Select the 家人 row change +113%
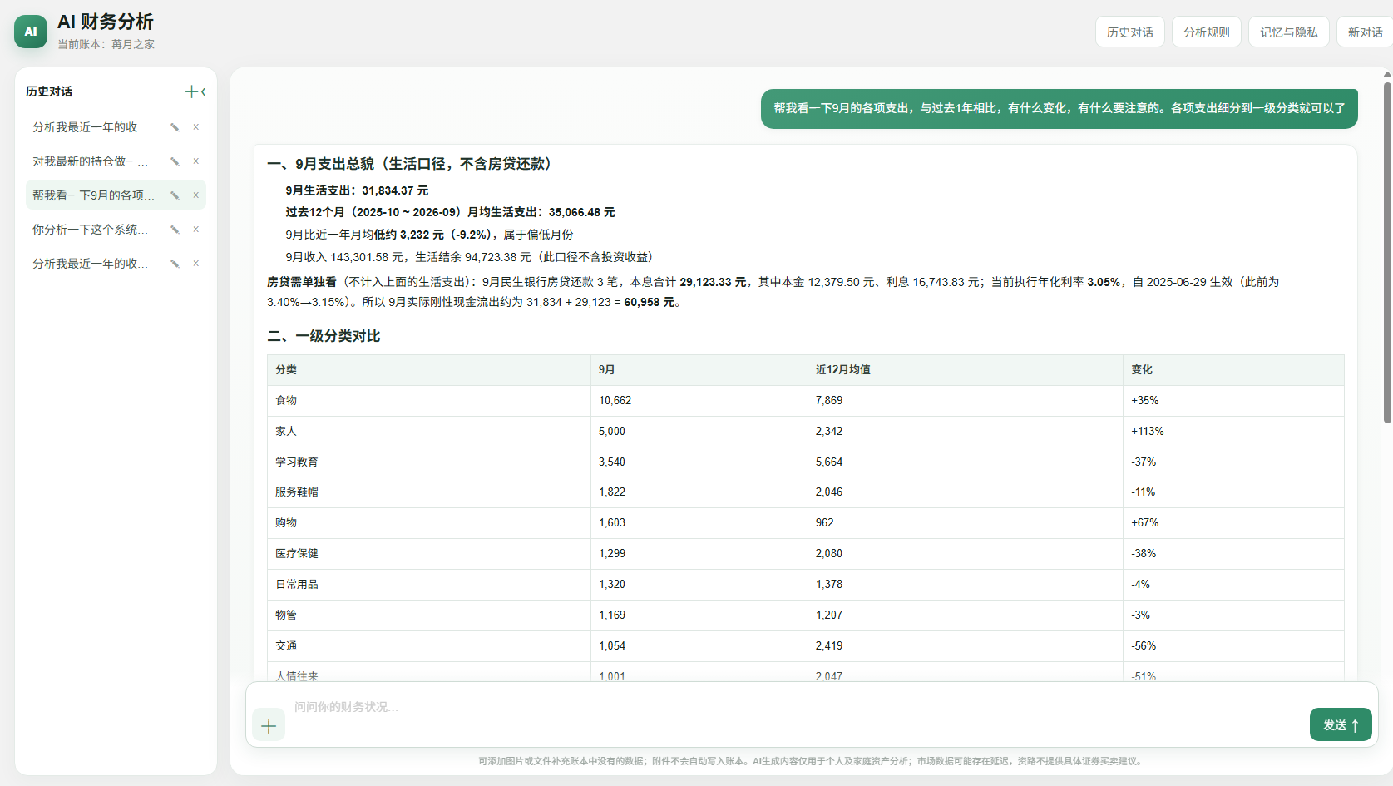The width and height of the screenshot is (1393, 786). pos(1232,432)
